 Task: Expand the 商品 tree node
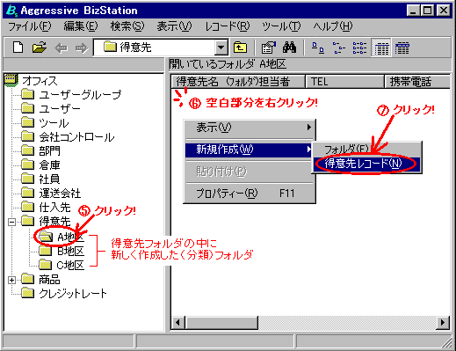tap(11, 280)
